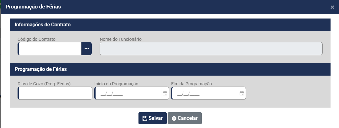Close the Programação de Férias dialog

332,7
